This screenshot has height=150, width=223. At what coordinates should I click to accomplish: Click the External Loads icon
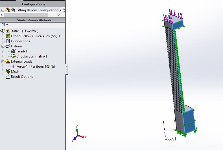8,61
